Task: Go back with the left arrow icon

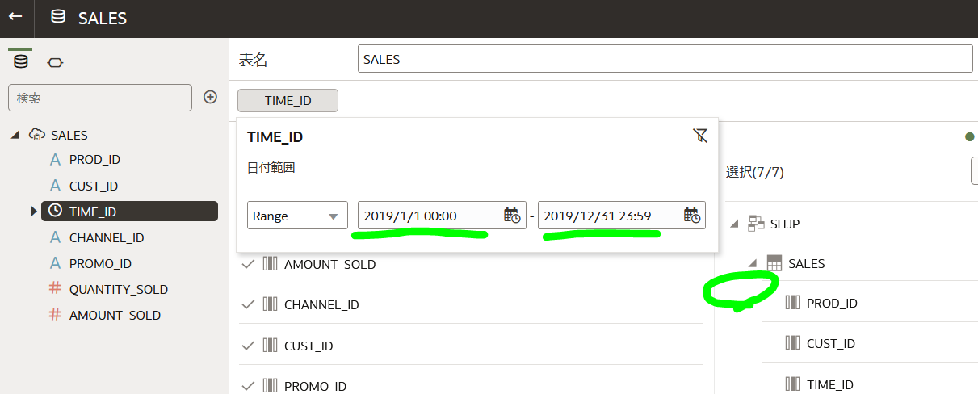Action: (x=15, y=17)
